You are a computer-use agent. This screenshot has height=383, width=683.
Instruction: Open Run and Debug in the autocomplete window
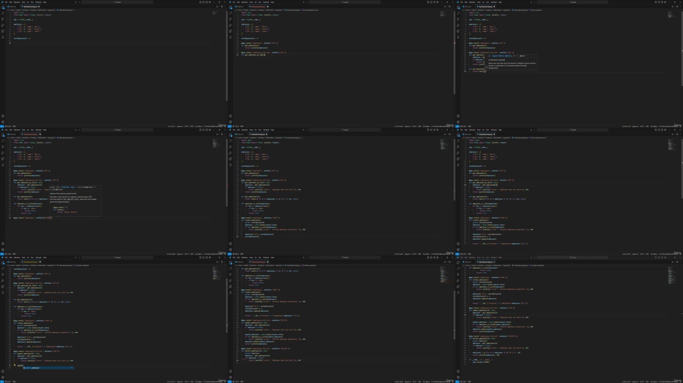[x=3, y=280]
